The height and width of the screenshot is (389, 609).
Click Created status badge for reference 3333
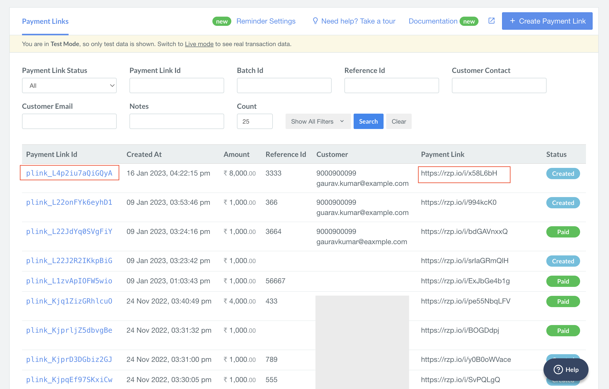[x=563, y=174]
